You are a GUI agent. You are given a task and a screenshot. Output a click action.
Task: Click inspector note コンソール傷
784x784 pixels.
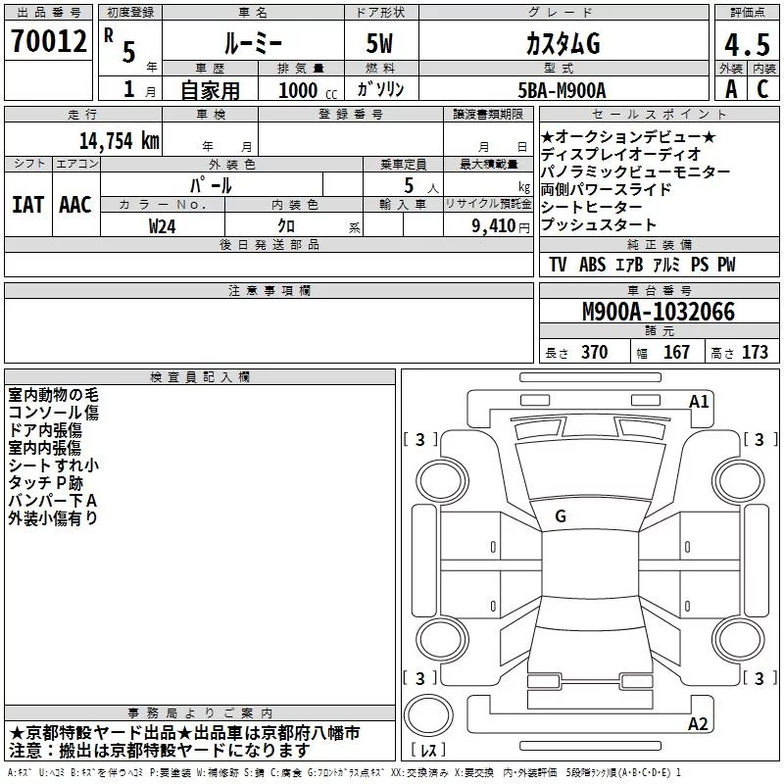click(54, 413)
